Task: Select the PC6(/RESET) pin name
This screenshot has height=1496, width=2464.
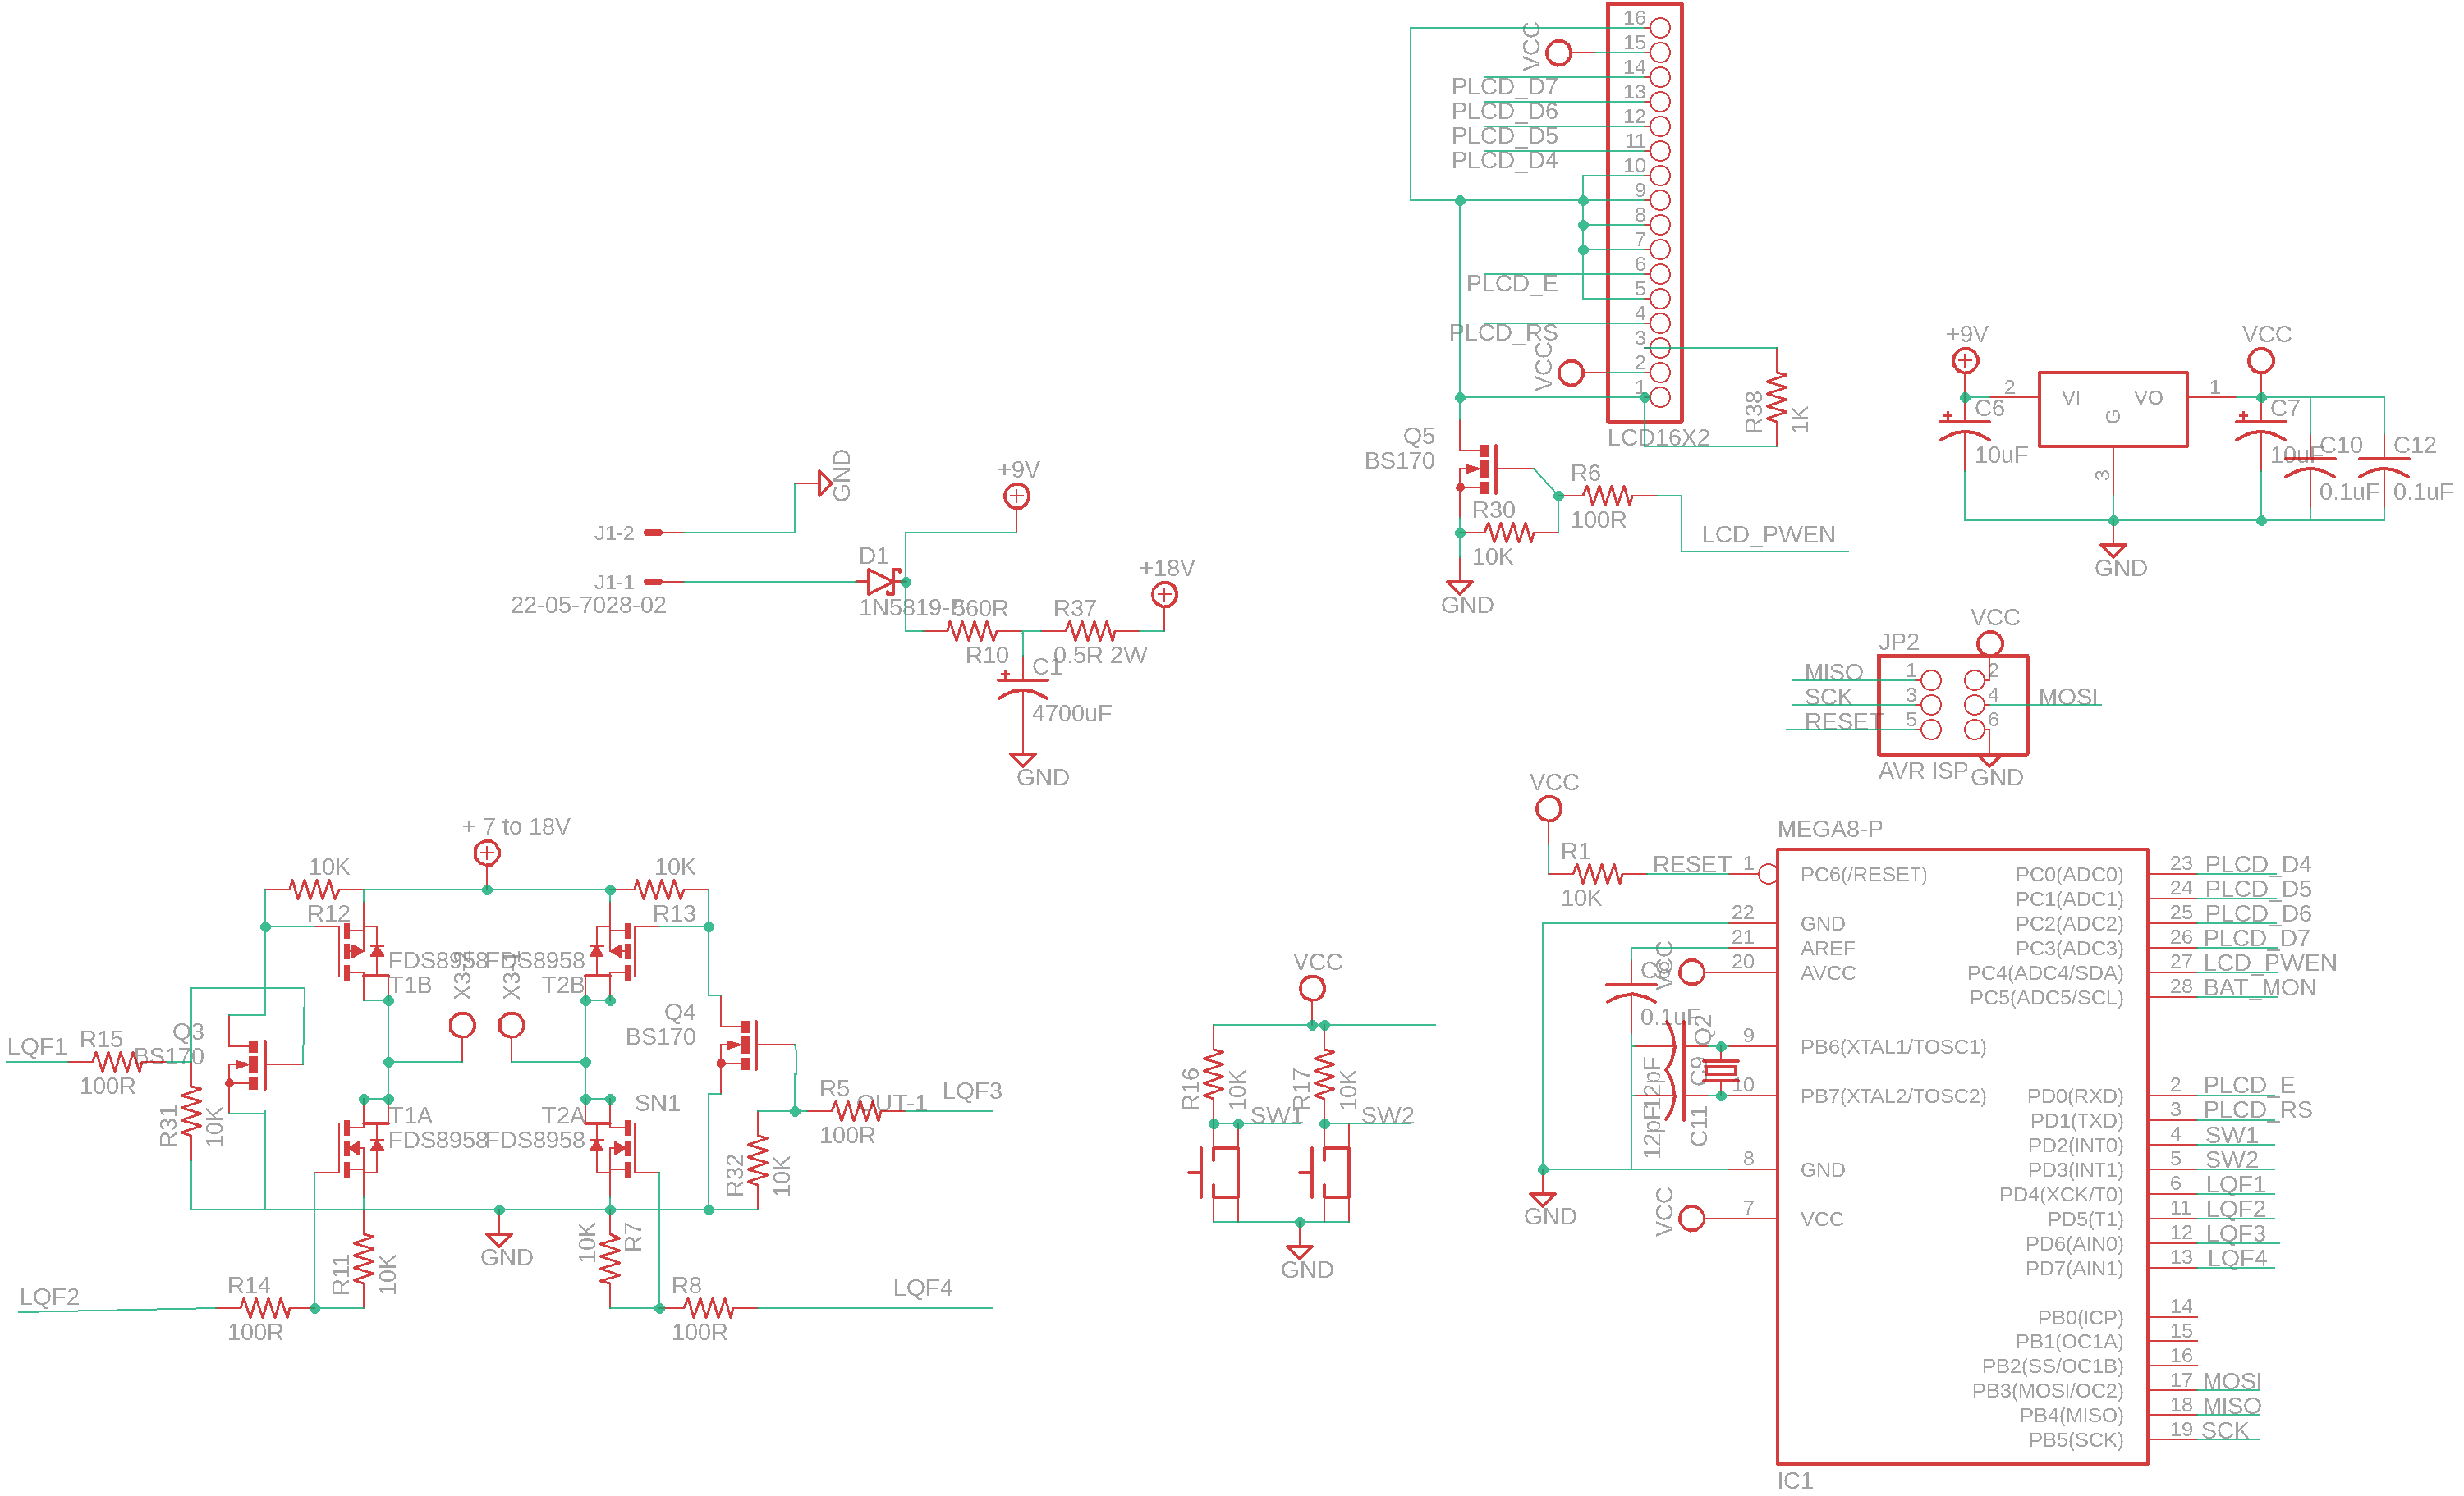Action: point(1863,875)
